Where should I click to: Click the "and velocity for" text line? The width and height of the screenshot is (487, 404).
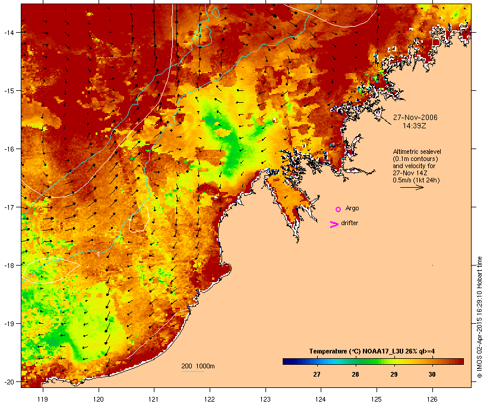tap(414, 166)
